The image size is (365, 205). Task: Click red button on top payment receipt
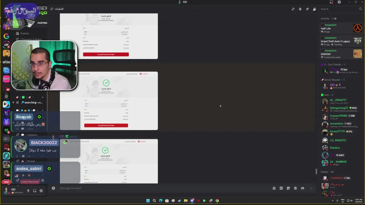(106, 54)
